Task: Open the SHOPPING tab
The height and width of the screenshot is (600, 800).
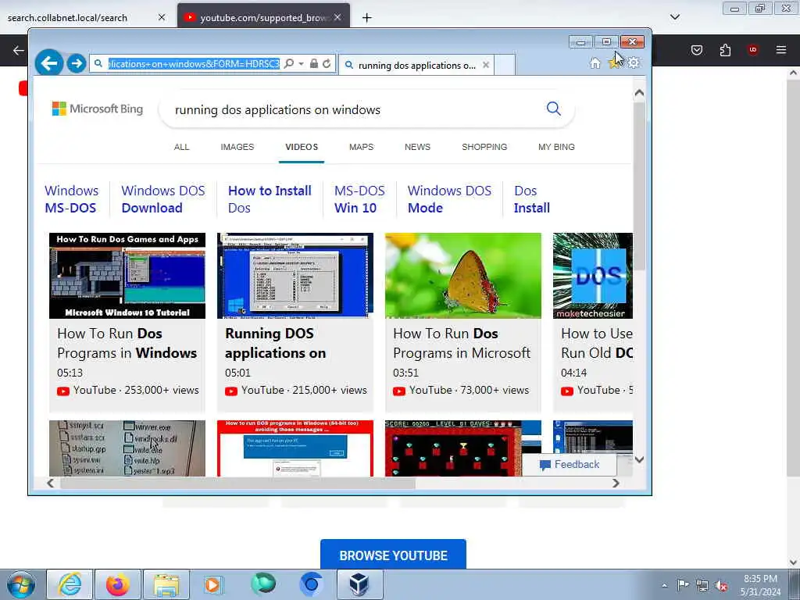Action: click(x=484, y=147)
